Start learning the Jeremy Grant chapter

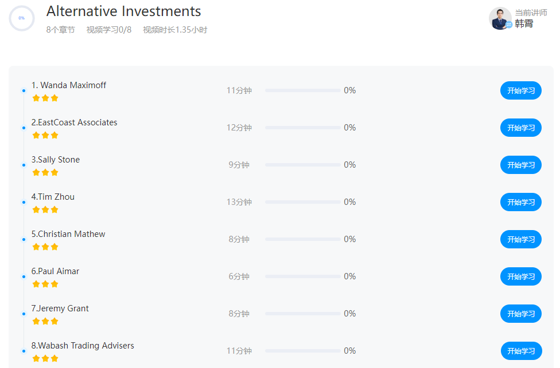click(520, 314)
